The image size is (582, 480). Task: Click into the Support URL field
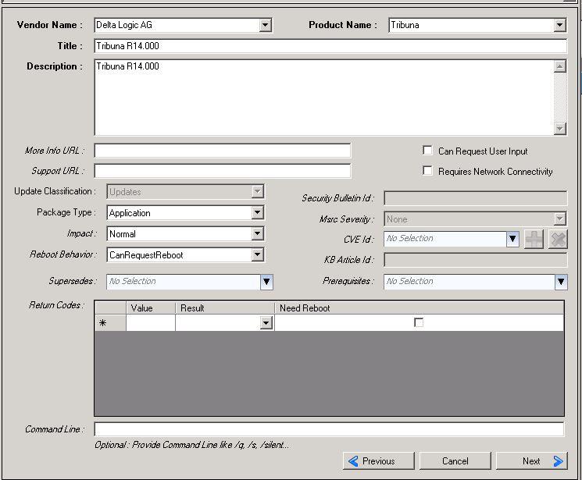[x=223, y=171]
